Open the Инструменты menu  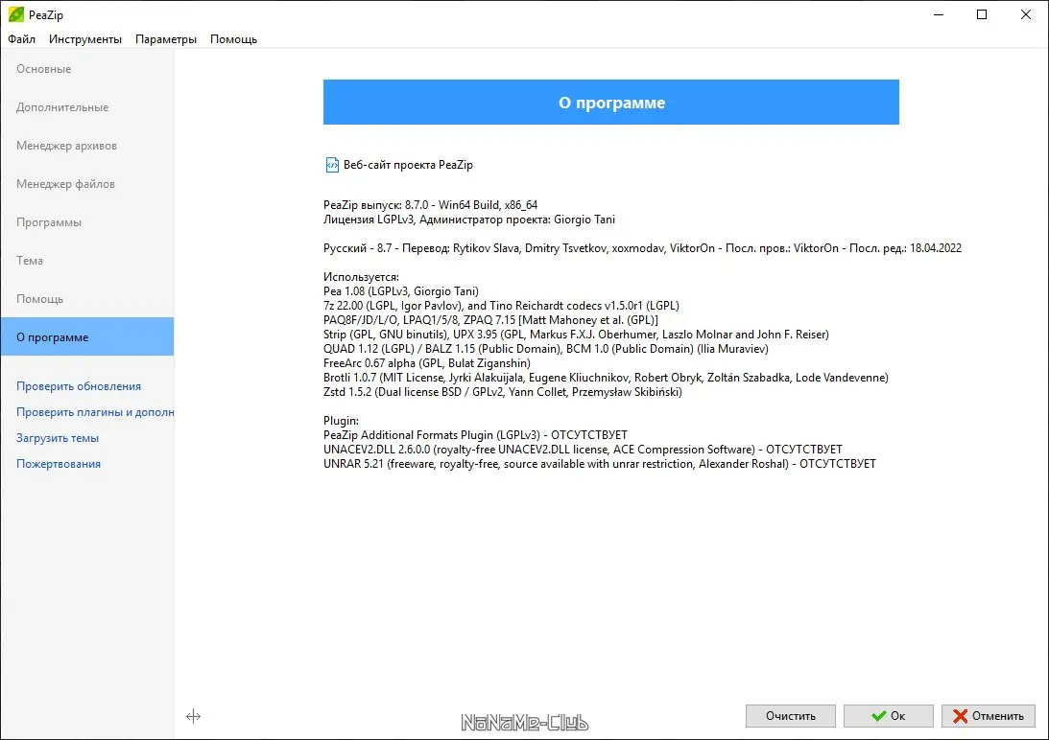[x=85, y=38]
